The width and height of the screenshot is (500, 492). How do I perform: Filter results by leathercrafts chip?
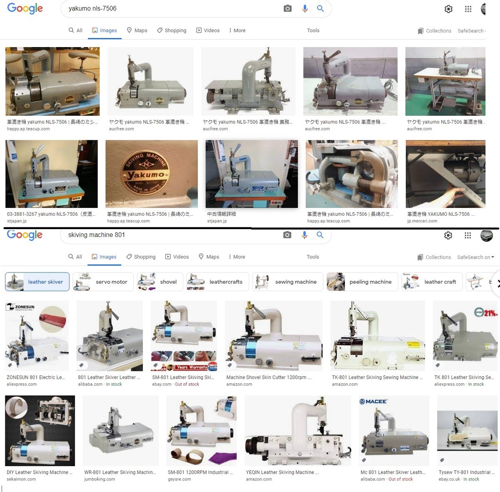pos(217,282)
